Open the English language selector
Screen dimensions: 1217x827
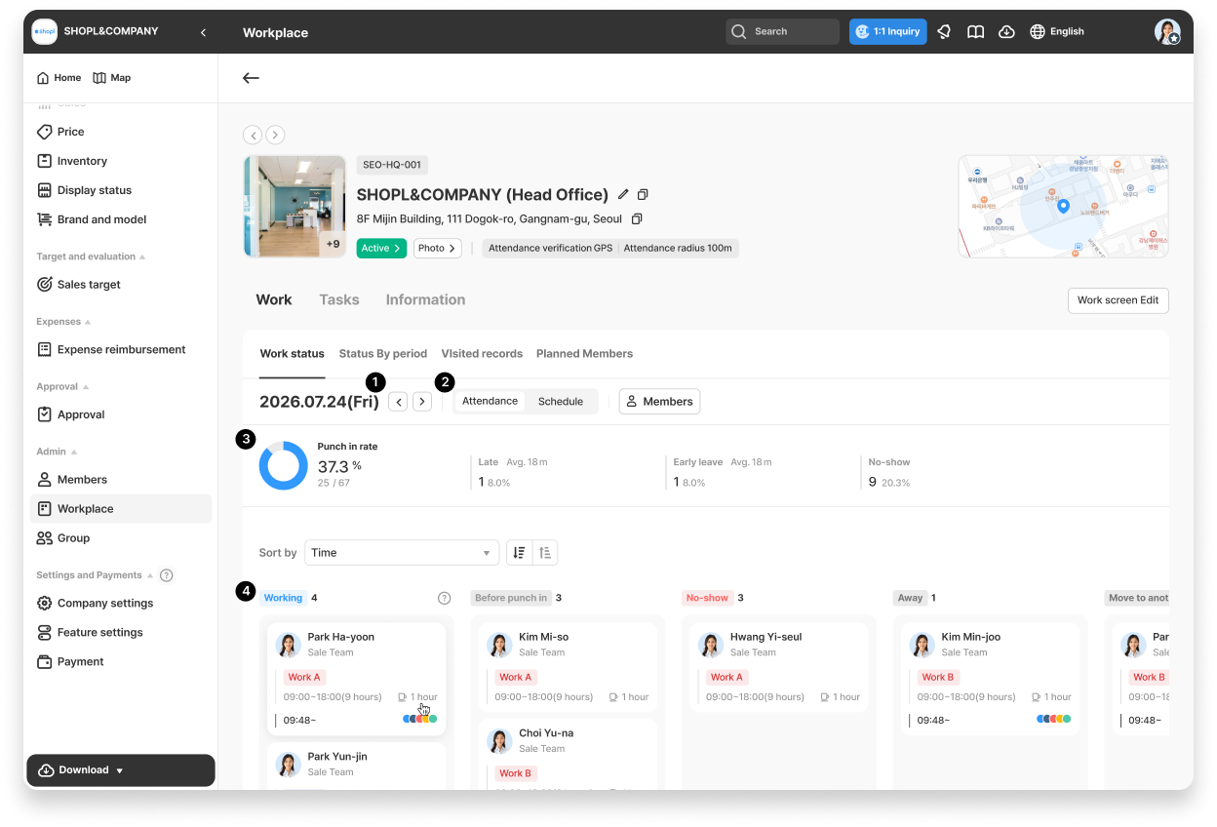click(x=1057, y=31)
